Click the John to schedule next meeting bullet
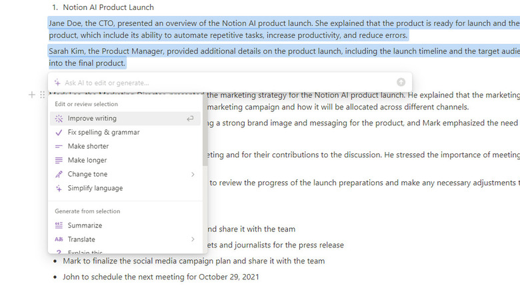520x292 pixels. (161, 277)
